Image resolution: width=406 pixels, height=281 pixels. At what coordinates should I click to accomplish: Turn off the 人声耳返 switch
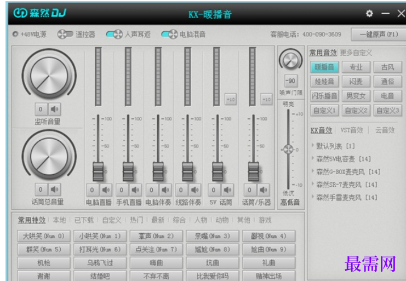coord(114,34)
